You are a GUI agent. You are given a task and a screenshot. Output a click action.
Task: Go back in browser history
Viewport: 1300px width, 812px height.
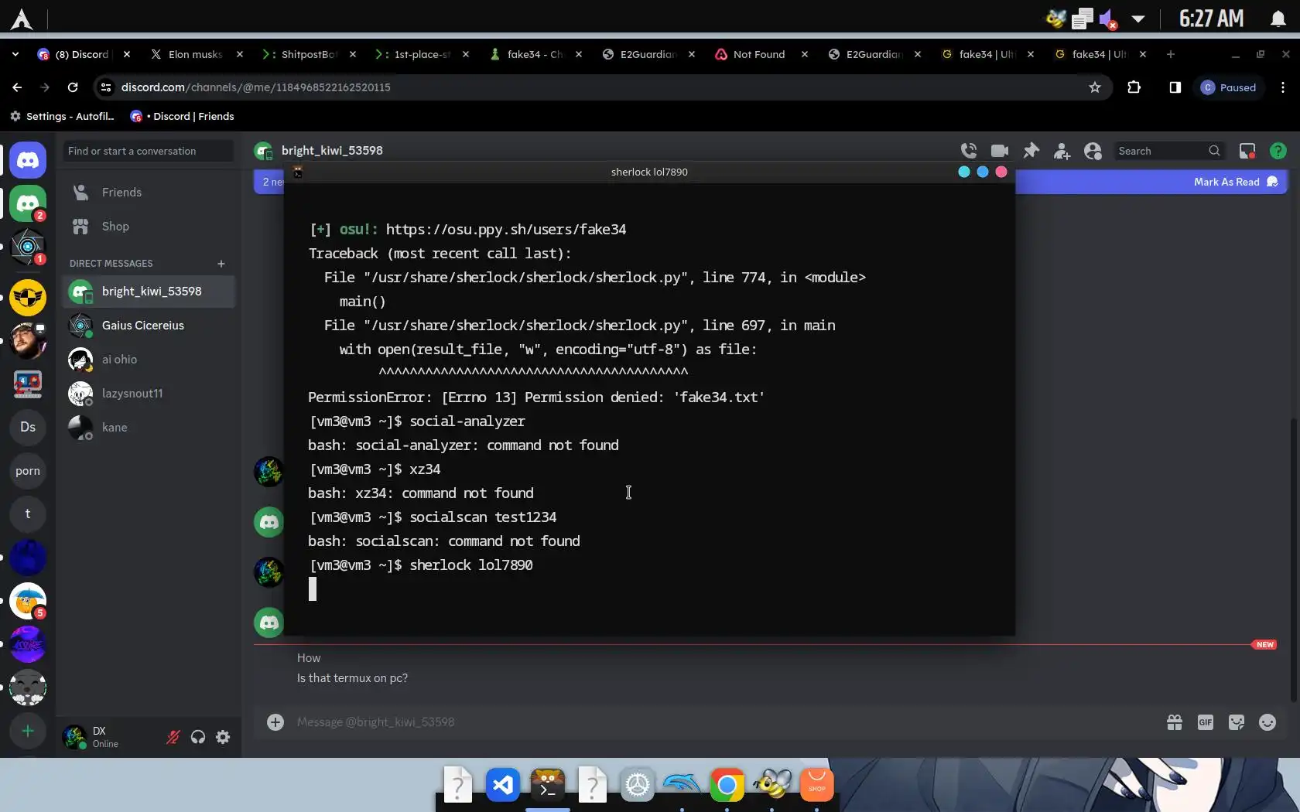coord(17,87)
